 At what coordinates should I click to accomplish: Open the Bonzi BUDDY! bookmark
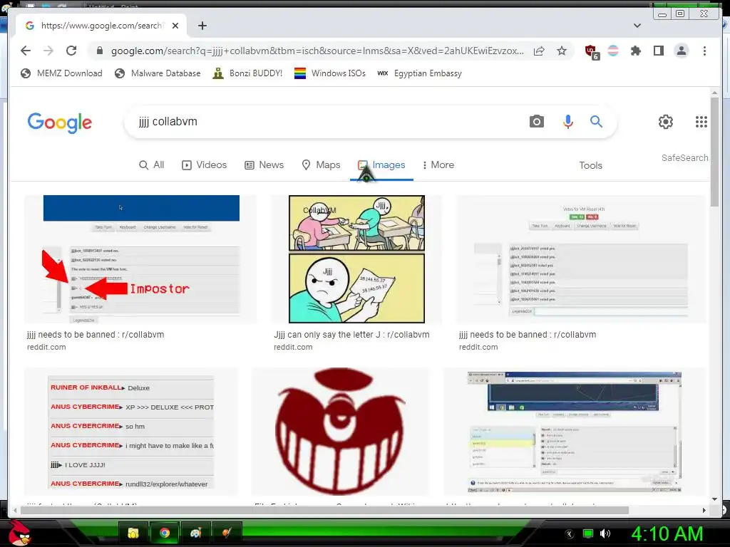point(247,73)
